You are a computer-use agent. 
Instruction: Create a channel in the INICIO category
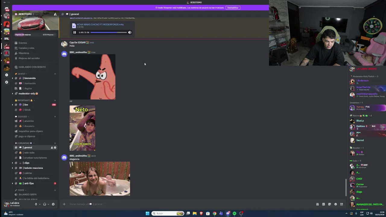pos(55,74)
